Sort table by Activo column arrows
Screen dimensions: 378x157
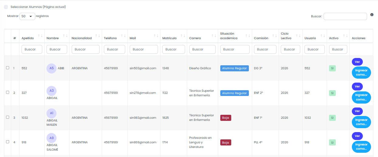345,36
